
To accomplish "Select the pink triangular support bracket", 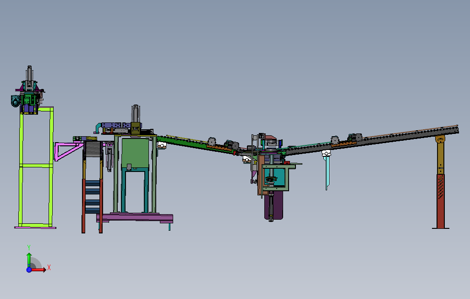I will point(68,151).
